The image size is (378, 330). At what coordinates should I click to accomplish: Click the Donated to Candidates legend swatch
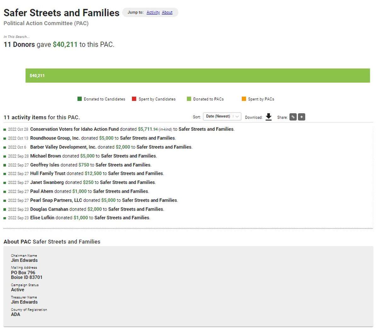[x=79, y=99]
